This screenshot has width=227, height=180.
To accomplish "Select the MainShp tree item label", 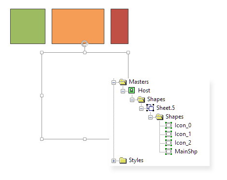I will pos(186,151).
